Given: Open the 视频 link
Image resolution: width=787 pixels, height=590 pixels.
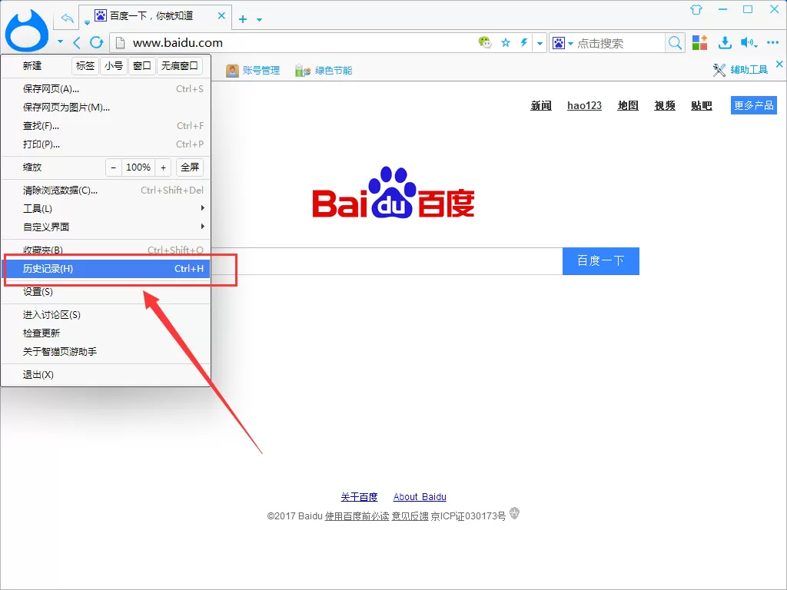Looking at the screenshot, I should [665, 105].
